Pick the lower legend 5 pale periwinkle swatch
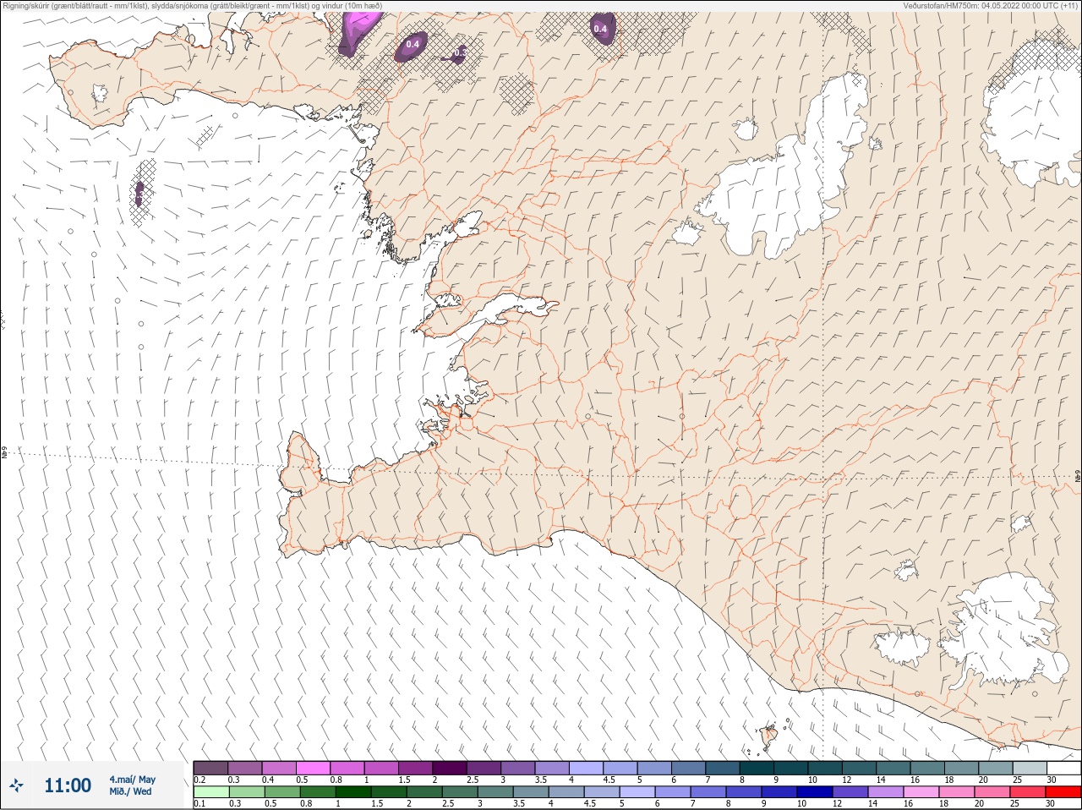Image resolution: width=1082 pixels, height=810 pixels. click(637, 792)
